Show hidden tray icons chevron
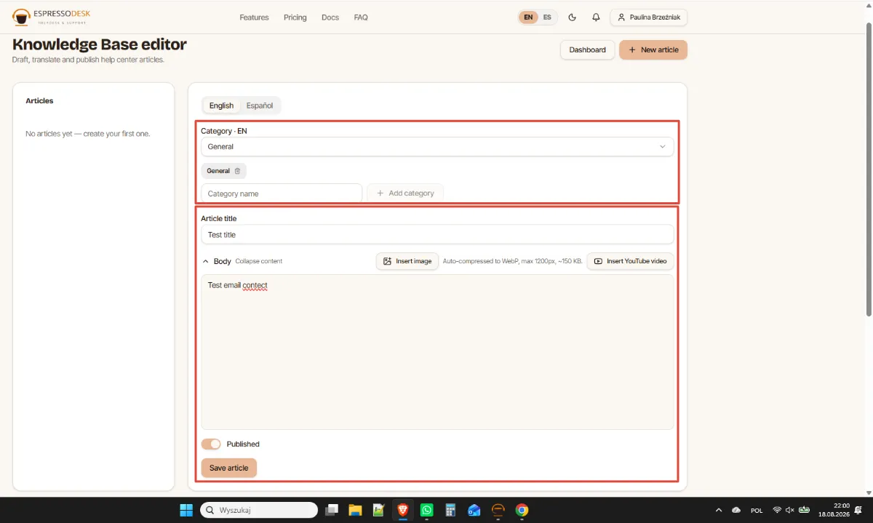Image resolution: width=873 pixels, height=523 pixels. pos(719,510)
